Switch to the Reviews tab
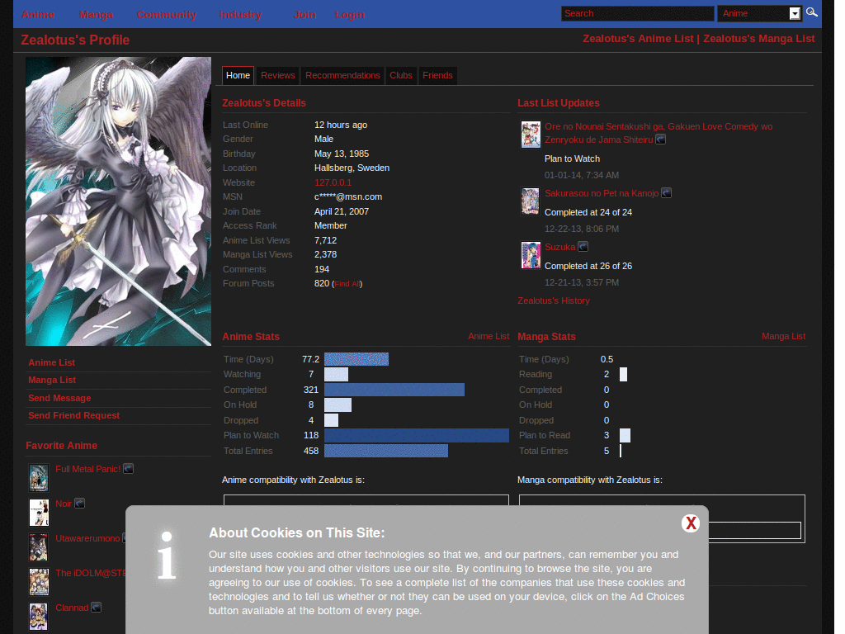This screenshot has height=634, width=845. (277, 75)
